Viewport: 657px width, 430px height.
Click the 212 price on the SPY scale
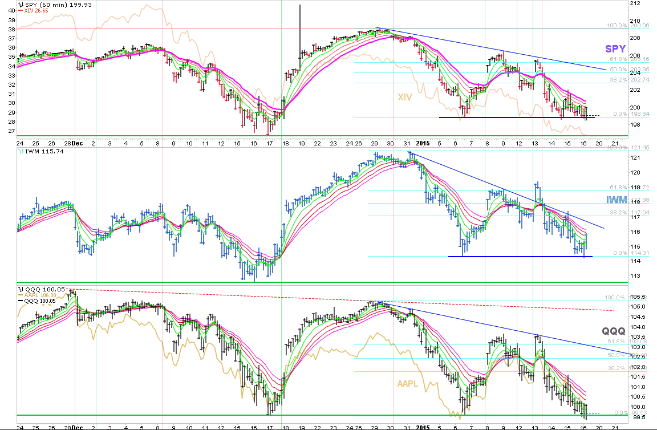[635, 3]
